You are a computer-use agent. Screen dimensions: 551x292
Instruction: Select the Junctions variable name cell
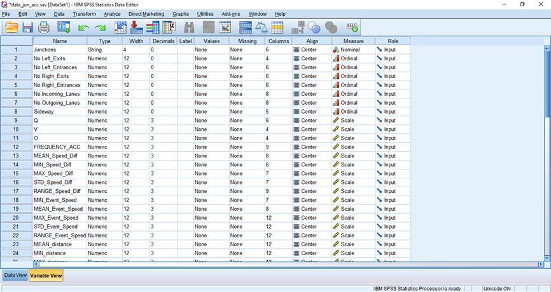(60, 50)
